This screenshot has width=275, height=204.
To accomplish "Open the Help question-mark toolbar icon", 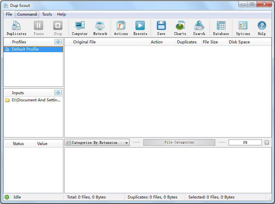I will (x=262, y=28).
